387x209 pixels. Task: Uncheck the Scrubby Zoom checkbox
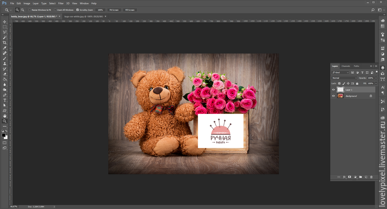tap(77, 10)
